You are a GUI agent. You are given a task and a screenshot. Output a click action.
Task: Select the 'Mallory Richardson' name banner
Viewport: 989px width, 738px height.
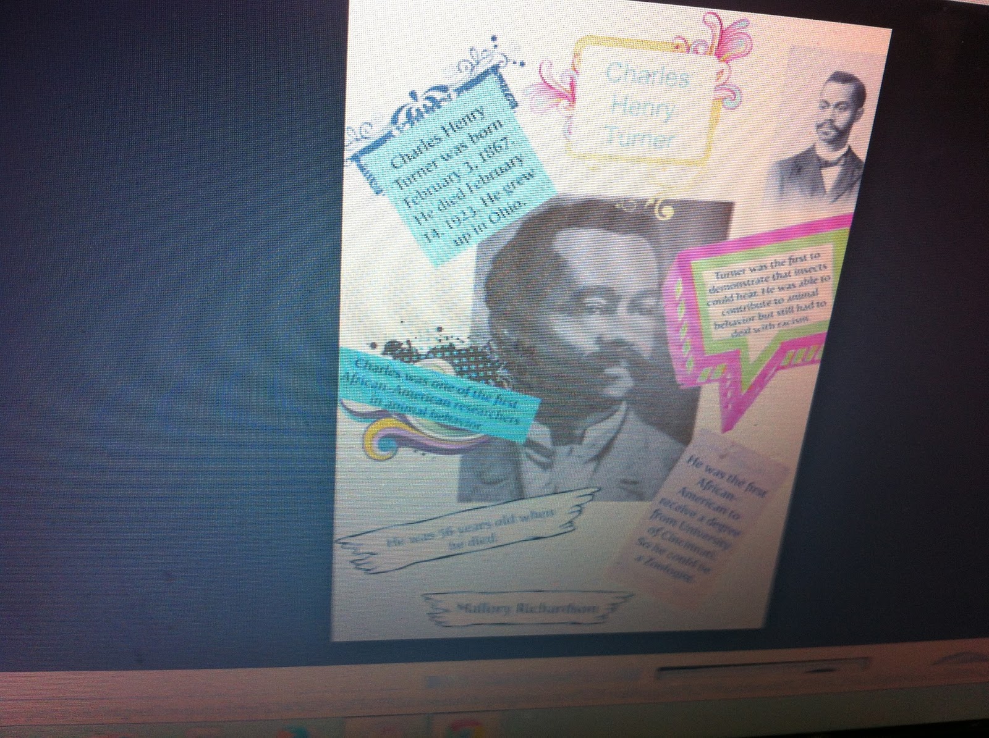click(528, 608)
